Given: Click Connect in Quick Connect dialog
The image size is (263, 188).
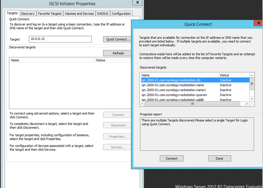Looking at the screenshot, I should pos(171,158).
